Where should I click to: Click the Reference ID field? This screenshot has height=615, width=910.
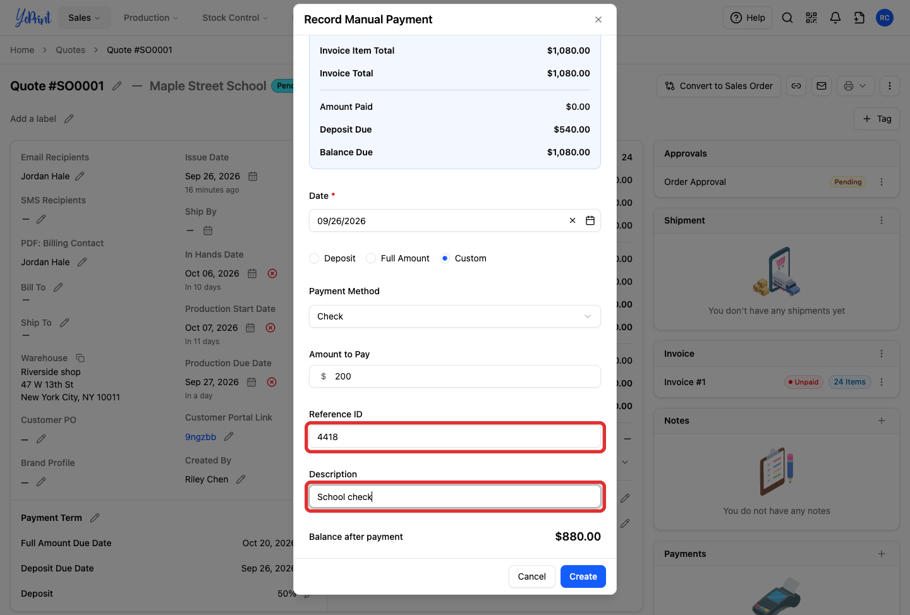[x=455, y=437]
